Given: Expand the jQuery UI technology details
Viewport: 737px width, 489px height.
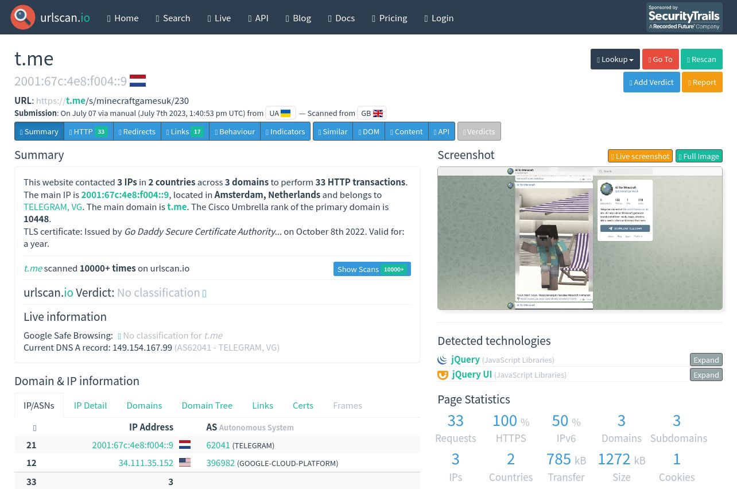Looking at the screenshot, I should 706,375.
